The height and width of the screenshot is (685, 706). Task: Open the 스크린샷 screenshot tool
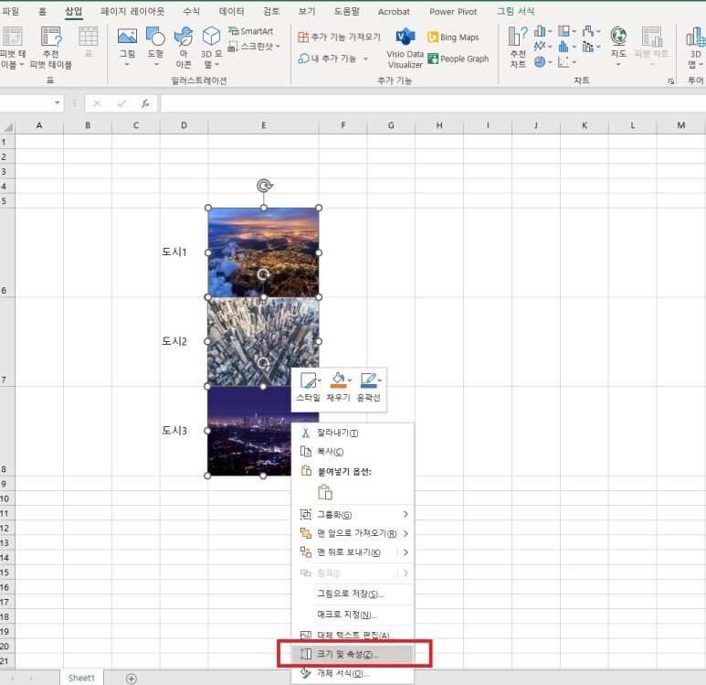pos(254,46)
